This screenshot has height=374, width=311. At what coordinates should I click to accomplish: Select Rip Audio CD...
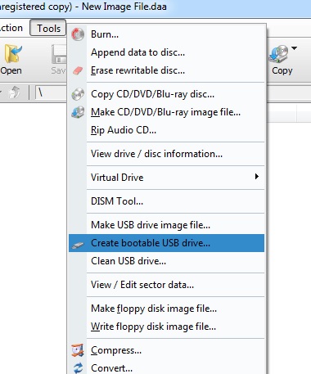pos(166,130)
